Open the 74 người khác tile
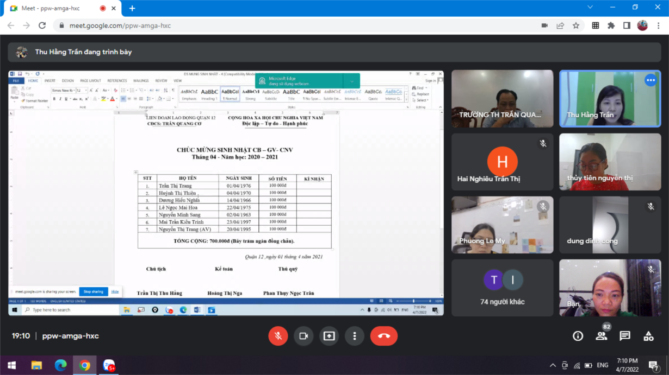669x375 pixels. (503, 288)
